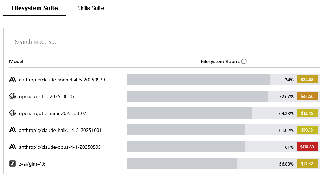This screenshot has width=331, height=174.
Task: Sort by the Model column header
Action: (16, 61)
